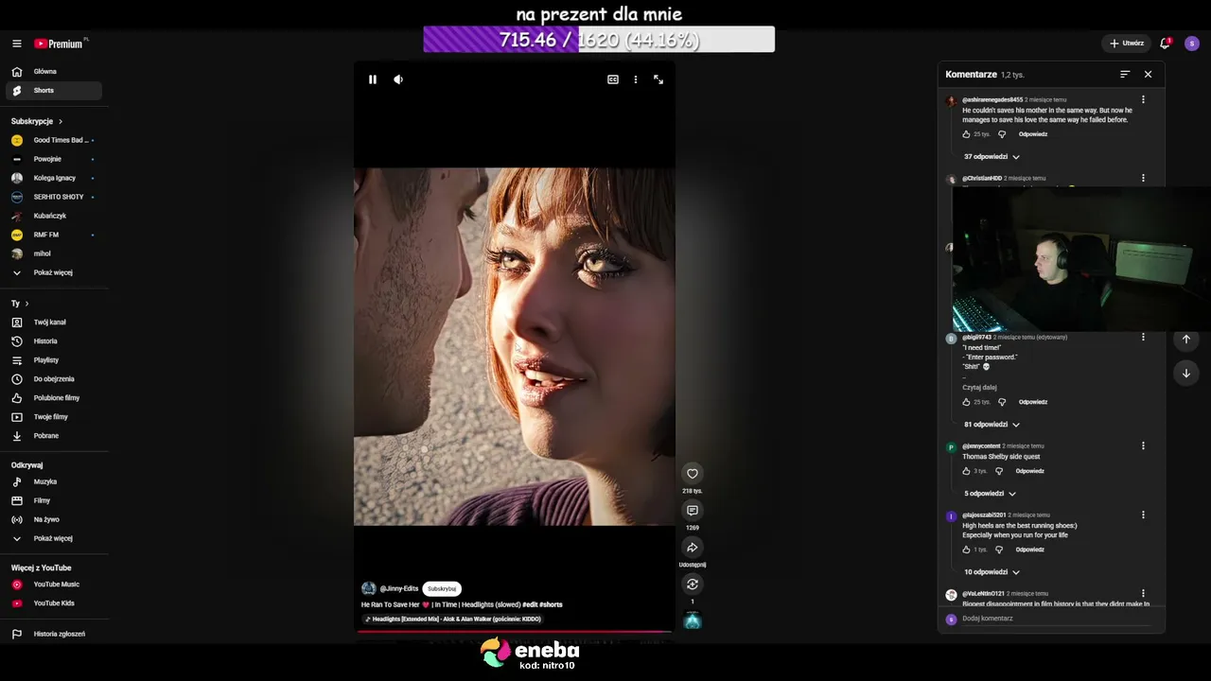
Task: Open Twój kanał
Action: pyautogui.click(x=54, y=323)
